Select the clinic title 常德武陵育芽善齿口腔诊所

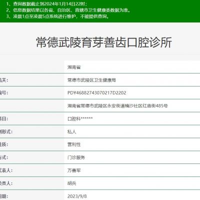104,42
